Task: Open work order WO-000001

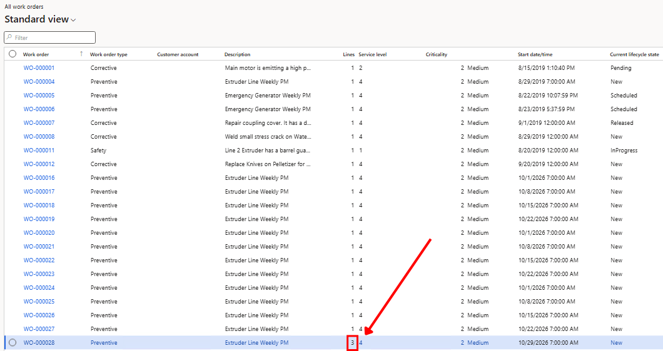Action: pos(39,68)
